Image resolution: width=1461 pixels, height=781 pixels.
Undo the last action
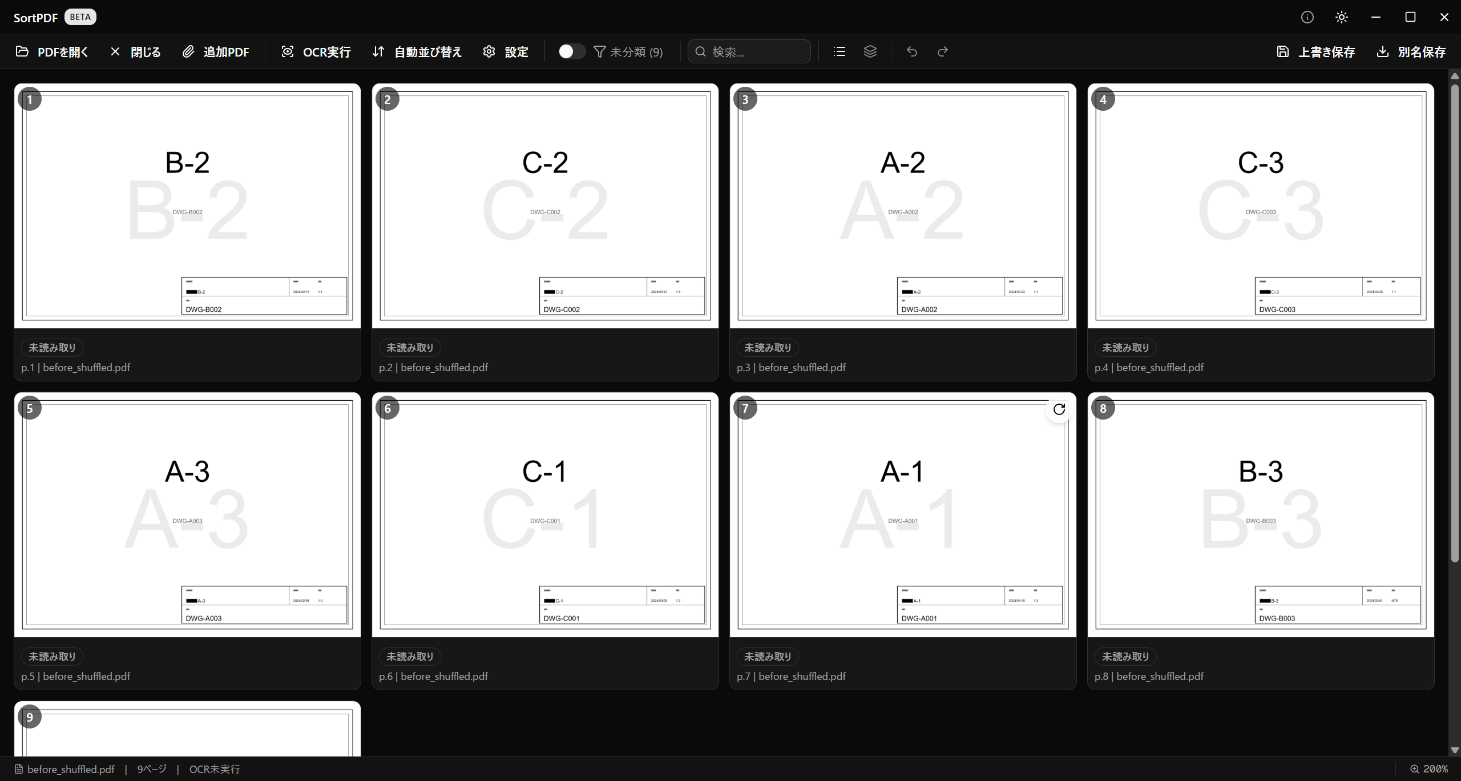[911, 51]
